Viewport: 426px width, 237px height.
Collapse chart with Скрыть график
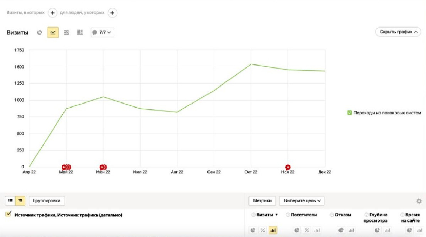(398, 32)
